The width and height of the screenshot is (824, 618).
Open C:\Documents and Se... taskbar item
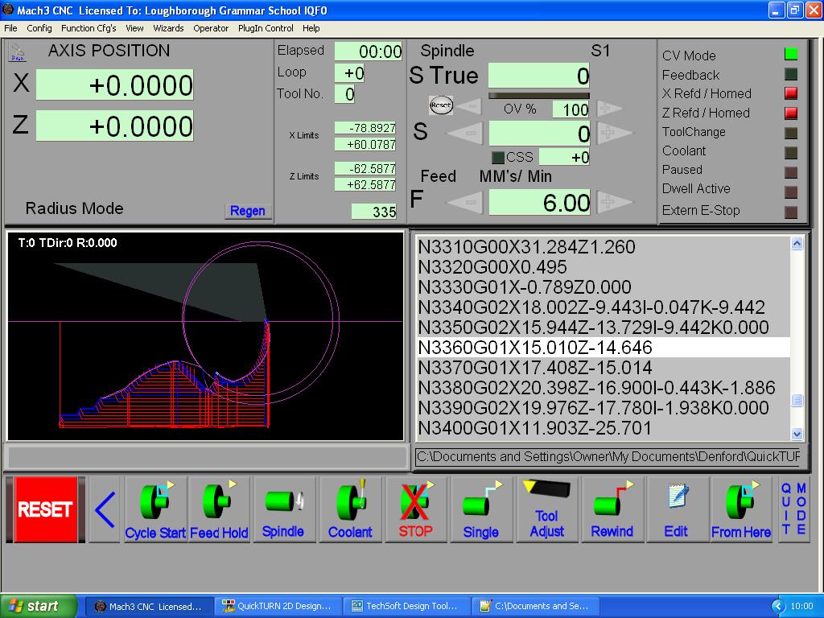coord(534,606)
